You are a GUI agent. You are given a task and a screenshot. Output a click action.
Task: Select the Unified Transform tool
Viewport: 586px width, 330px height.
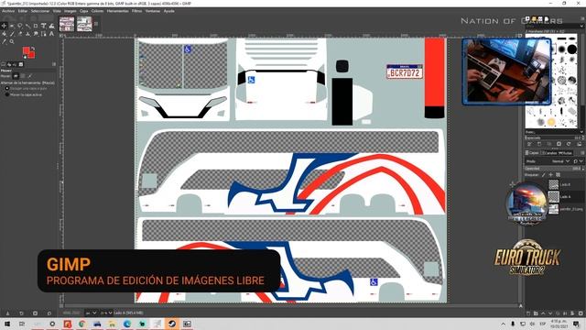click(x=43, y=26)
